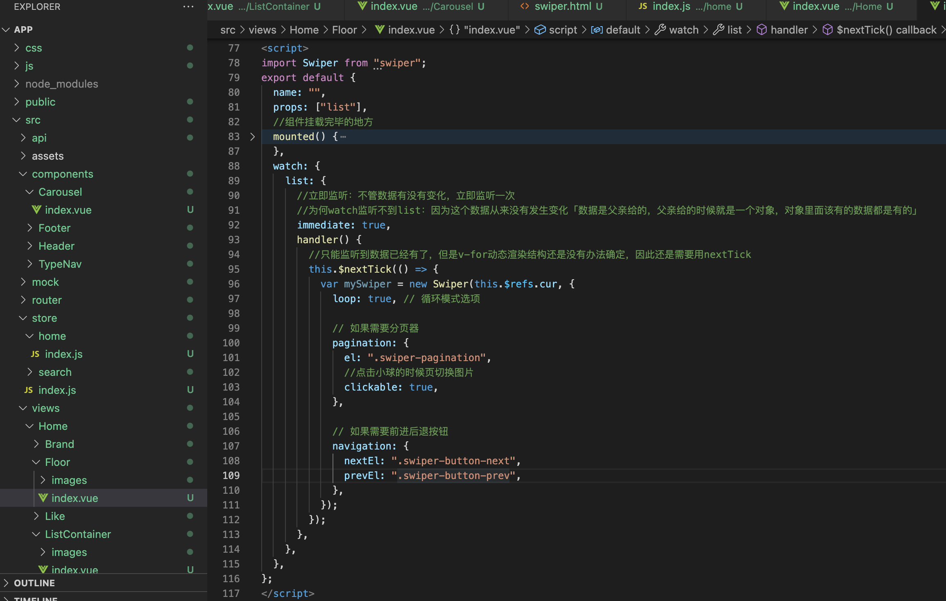This screenshot has height=601, width=946.
Task: Place cursor on line number 109
Action: pyautogui.click(x=231, y=476)
